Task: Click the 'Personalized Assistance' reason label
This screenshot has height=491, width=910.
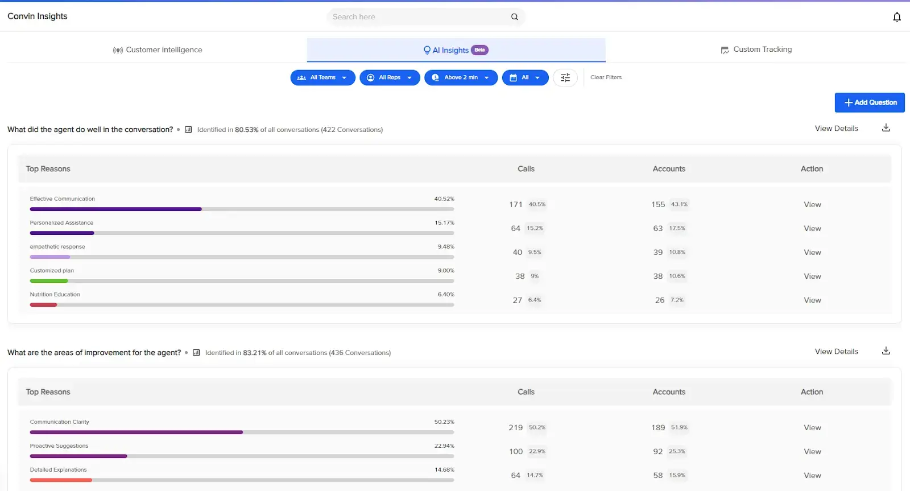Action: [x=61, y=223]
